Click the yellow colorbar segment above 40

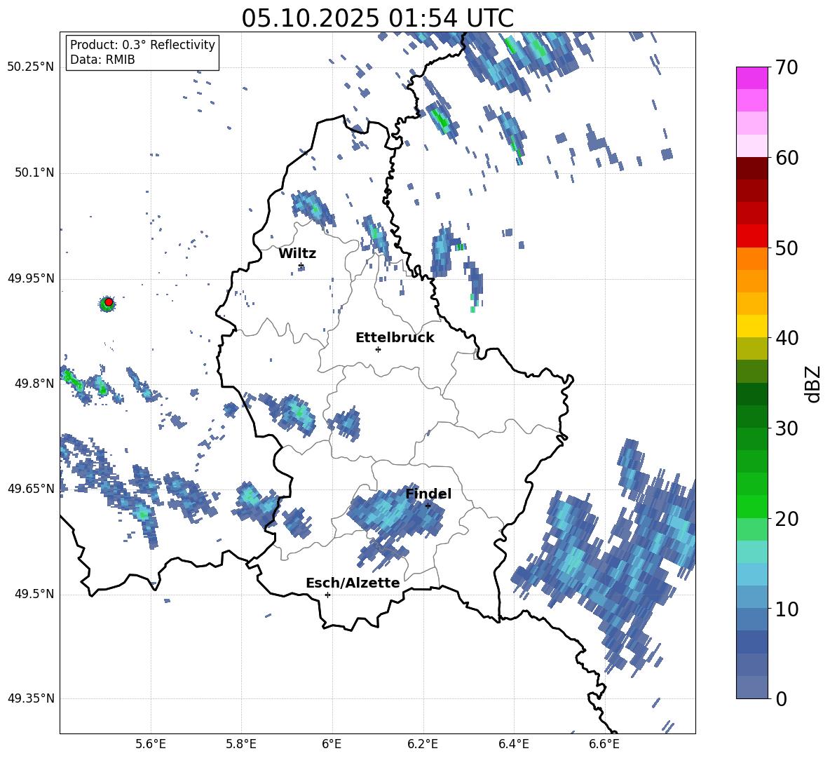click(x=751, y=325)
